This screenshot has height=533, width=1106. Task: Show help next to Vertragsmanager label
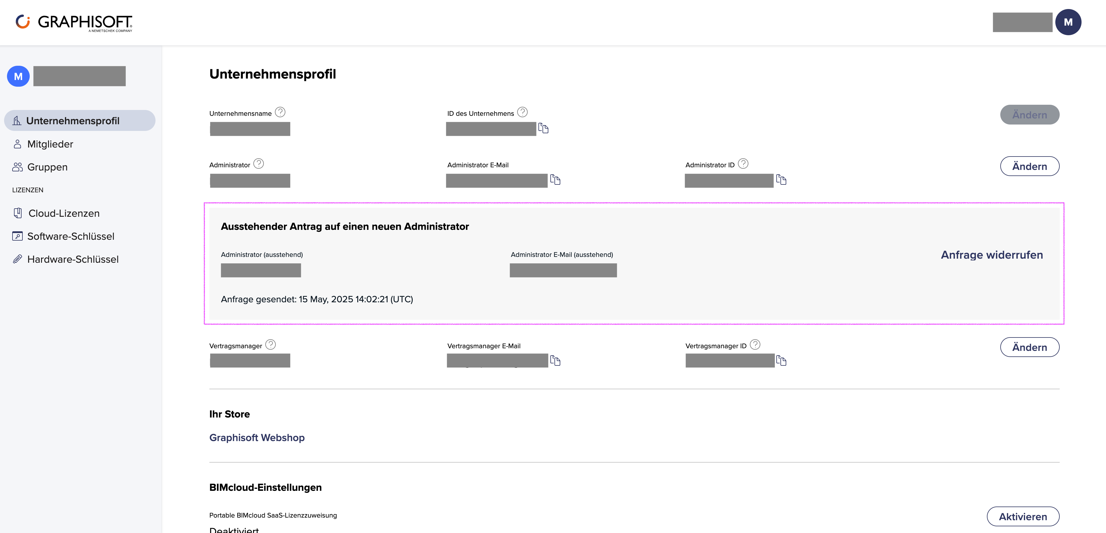(x=271, y=345)
